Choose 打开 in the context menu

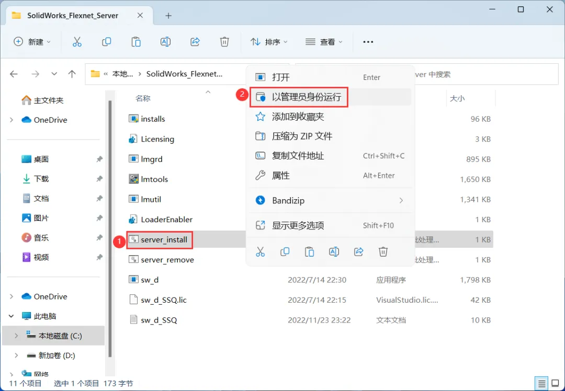(331, 77)
